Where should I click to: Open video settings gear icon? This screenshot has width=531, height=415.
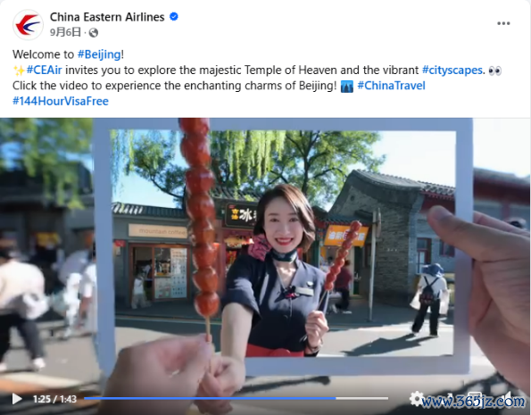(x=416, y=398)
